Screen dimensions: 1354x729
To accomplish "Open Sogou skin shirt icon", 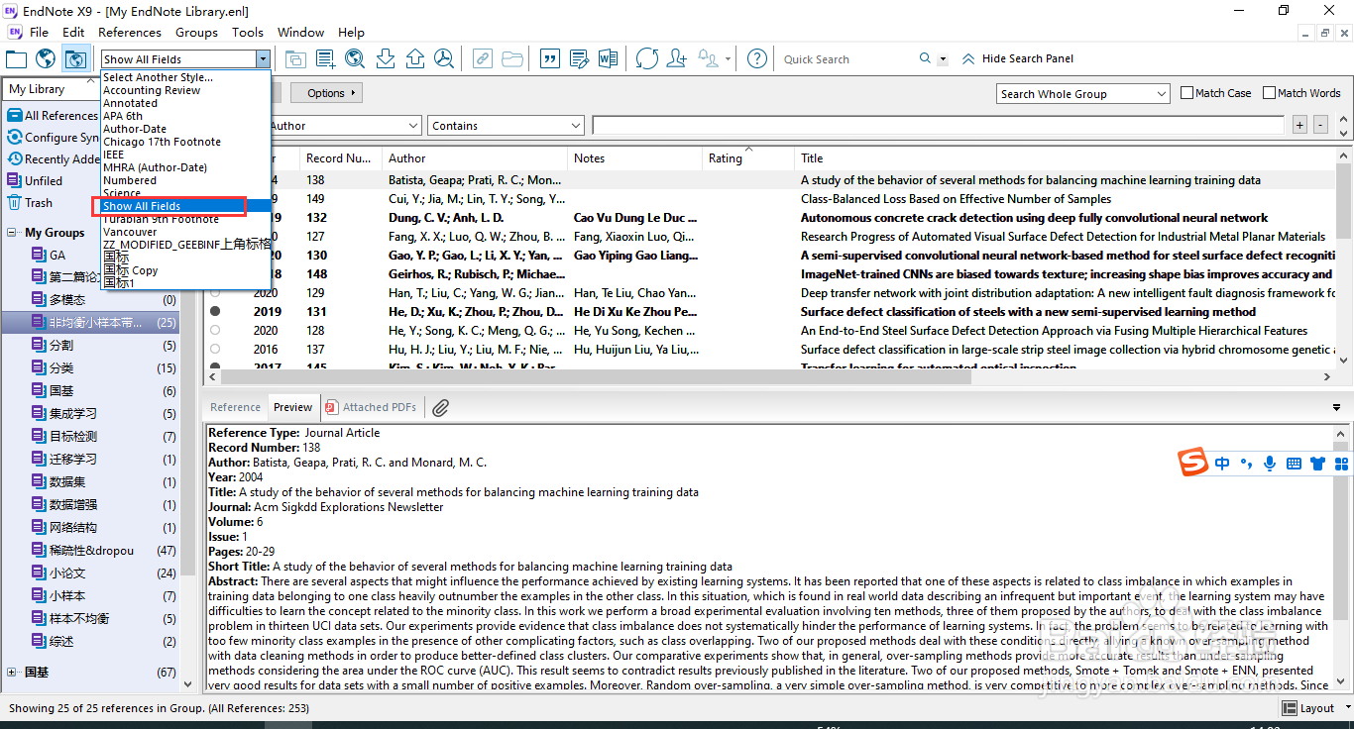I will coord(1317,463).
